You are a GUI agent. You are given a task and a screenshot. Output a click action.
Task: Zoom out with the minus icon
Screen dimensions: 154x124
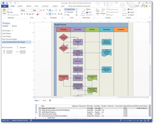tap(124, 120)
